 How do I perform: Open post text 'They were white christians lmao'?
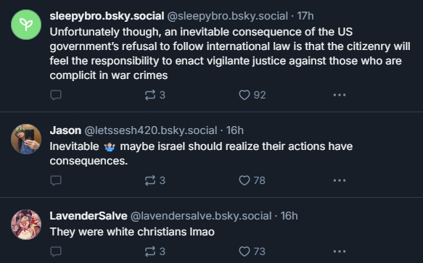coord(132,232)
